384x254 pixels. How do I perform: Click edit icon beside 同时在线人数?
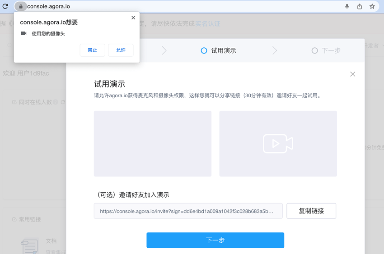(14, 102)
